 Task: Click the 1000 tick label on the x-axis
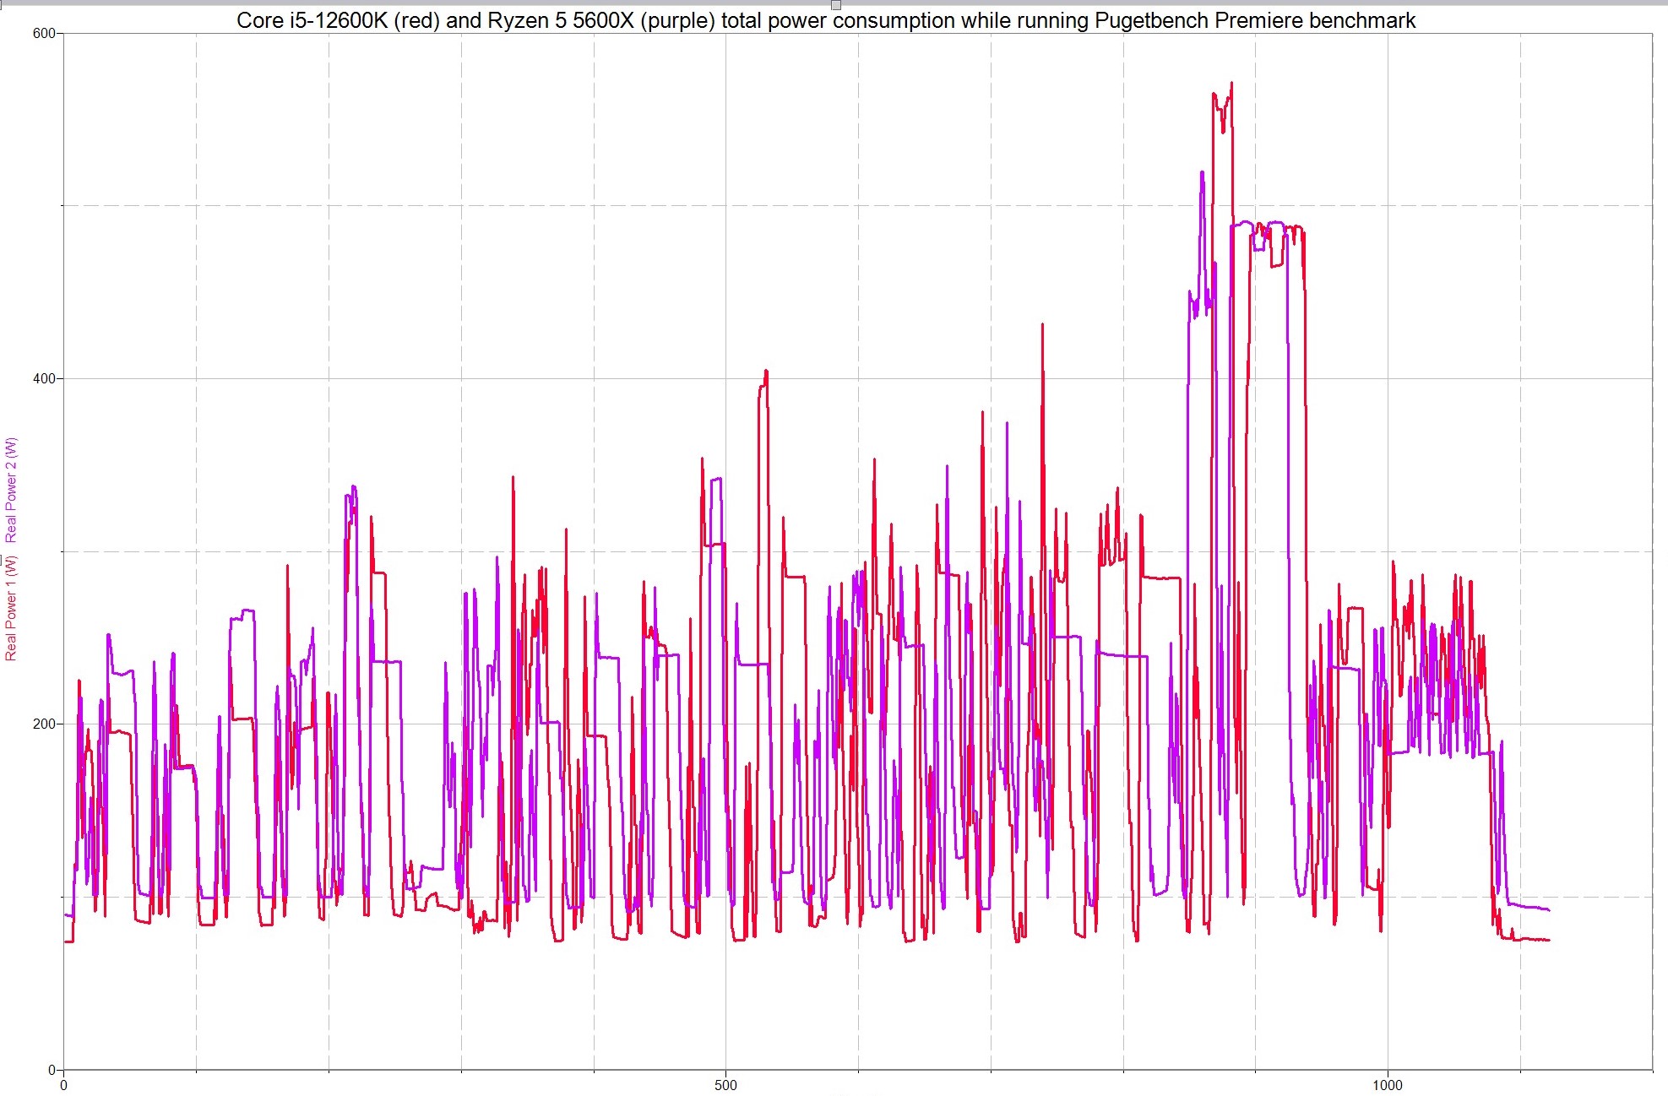(1387, 1085)
